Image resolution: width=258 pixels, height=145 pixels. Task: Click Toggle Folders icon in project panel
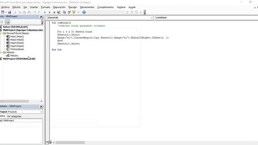(7, 22)
